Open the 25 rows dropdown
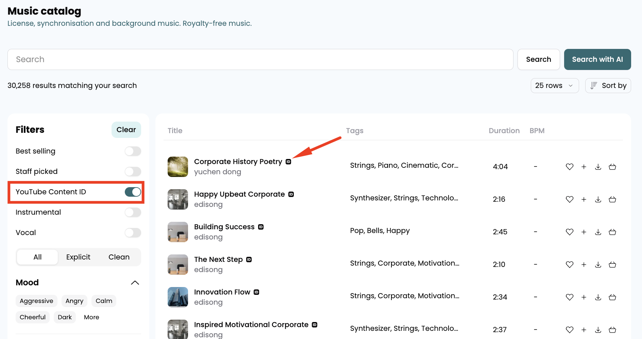Viewport: 642px width, 339px height. coord(554,86)
